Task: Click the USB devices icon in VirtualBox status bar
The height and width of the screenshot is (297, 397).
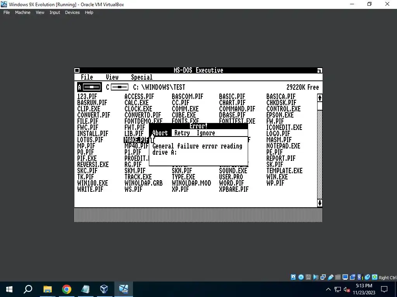Action: [x=330, y=277]
